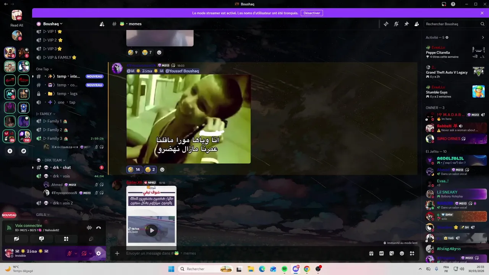The image size is (489, 275).
Task: Click the notification bell icon in header
Action: pyautogui.click(x=396, y=24)
